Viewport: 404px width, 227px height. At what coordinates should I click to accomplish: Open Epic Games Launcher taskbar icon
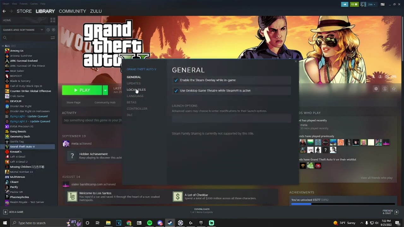point(201,223)
